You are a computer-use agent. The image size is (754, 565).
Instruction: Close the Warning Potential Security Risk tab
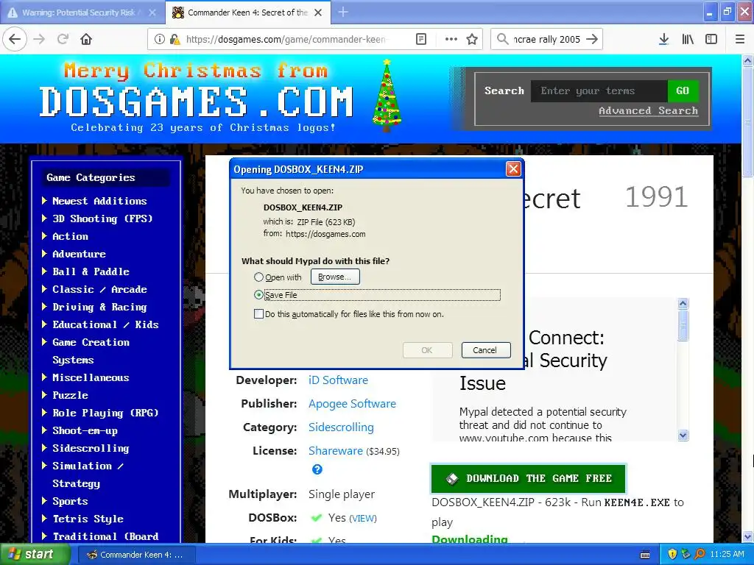click(x=152, y=13)
